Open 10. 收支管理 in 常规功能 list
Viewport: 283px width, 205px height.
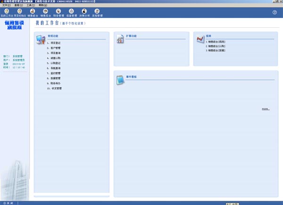pos(54,88)
